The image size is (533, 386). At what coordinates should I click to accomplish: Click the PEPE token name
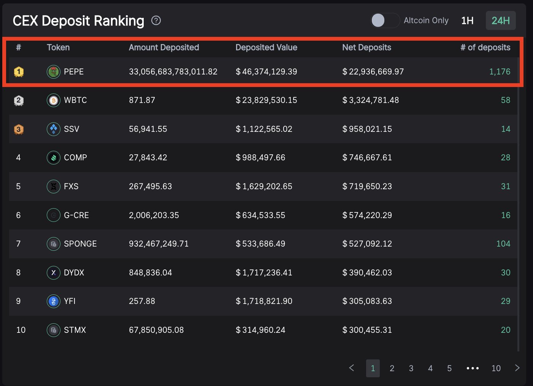click(x=74, y=71)
